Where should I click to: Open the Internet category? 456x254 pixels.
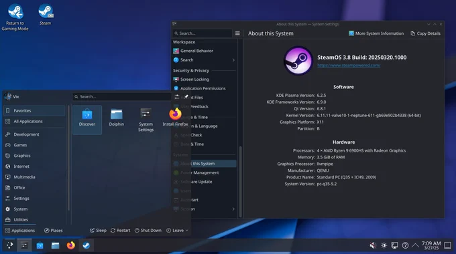pos(34,166)
